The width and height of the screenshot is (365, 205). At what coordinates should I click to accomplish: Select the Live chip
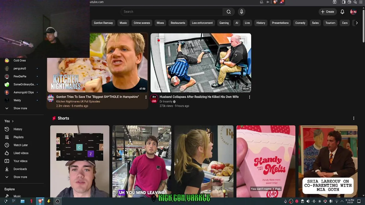(x=247, y=23)
